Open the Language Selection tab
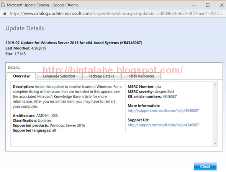This screenshot has height=172, width=226. 59,76
